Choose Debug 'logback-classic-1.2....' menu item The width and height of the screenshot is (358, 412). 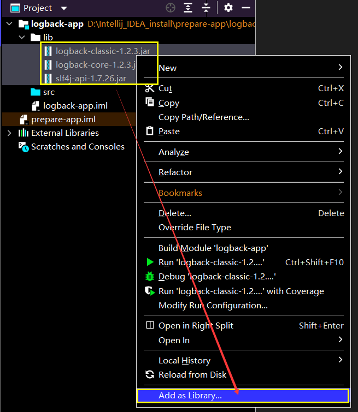click(x=243, y=277)
